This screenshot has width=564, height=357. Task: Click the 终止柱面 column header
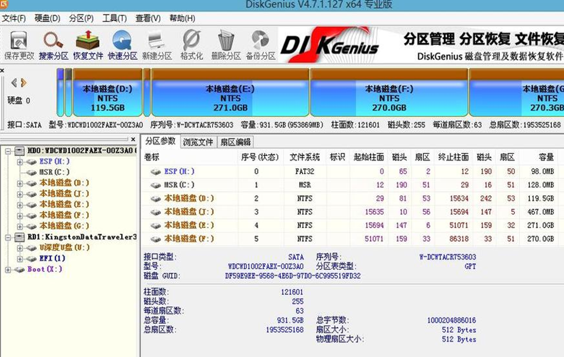[x=453, y=157]
